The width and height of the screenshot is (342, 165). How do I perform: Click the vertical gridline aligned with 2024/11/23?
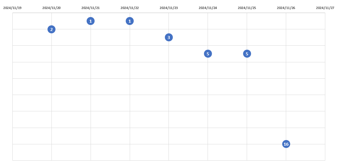pyautogui.click(x=169, y=100)
